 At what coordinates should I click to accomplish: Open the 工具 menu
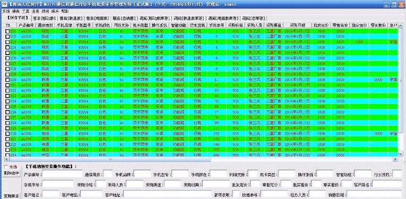pos(25,11)
